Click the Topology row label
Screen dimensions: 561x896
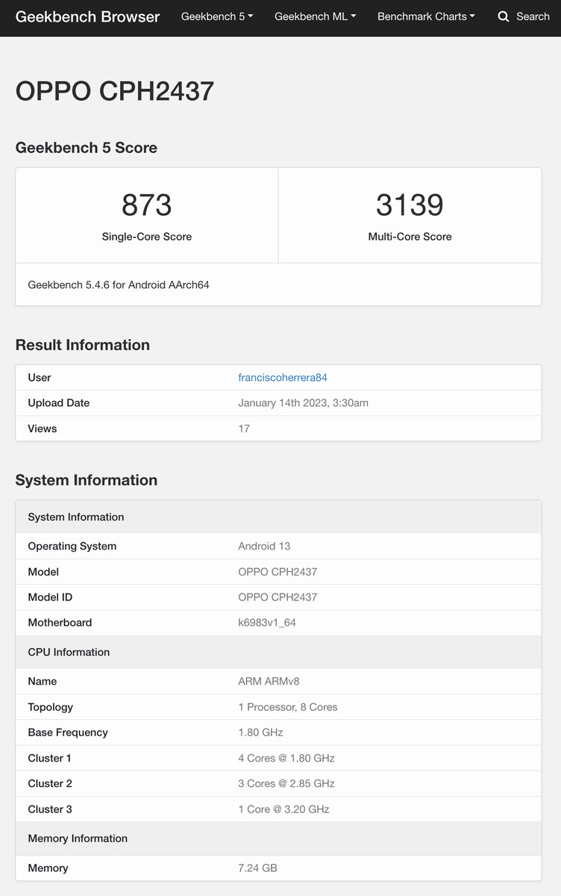[51, 707]
